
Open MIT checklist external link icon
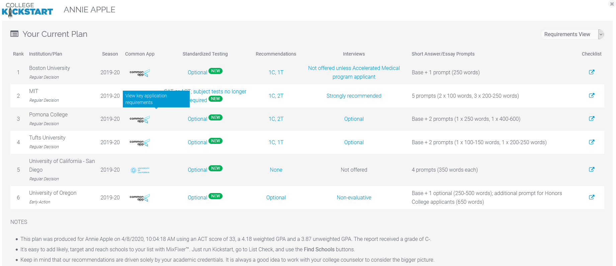click(591, 95)
